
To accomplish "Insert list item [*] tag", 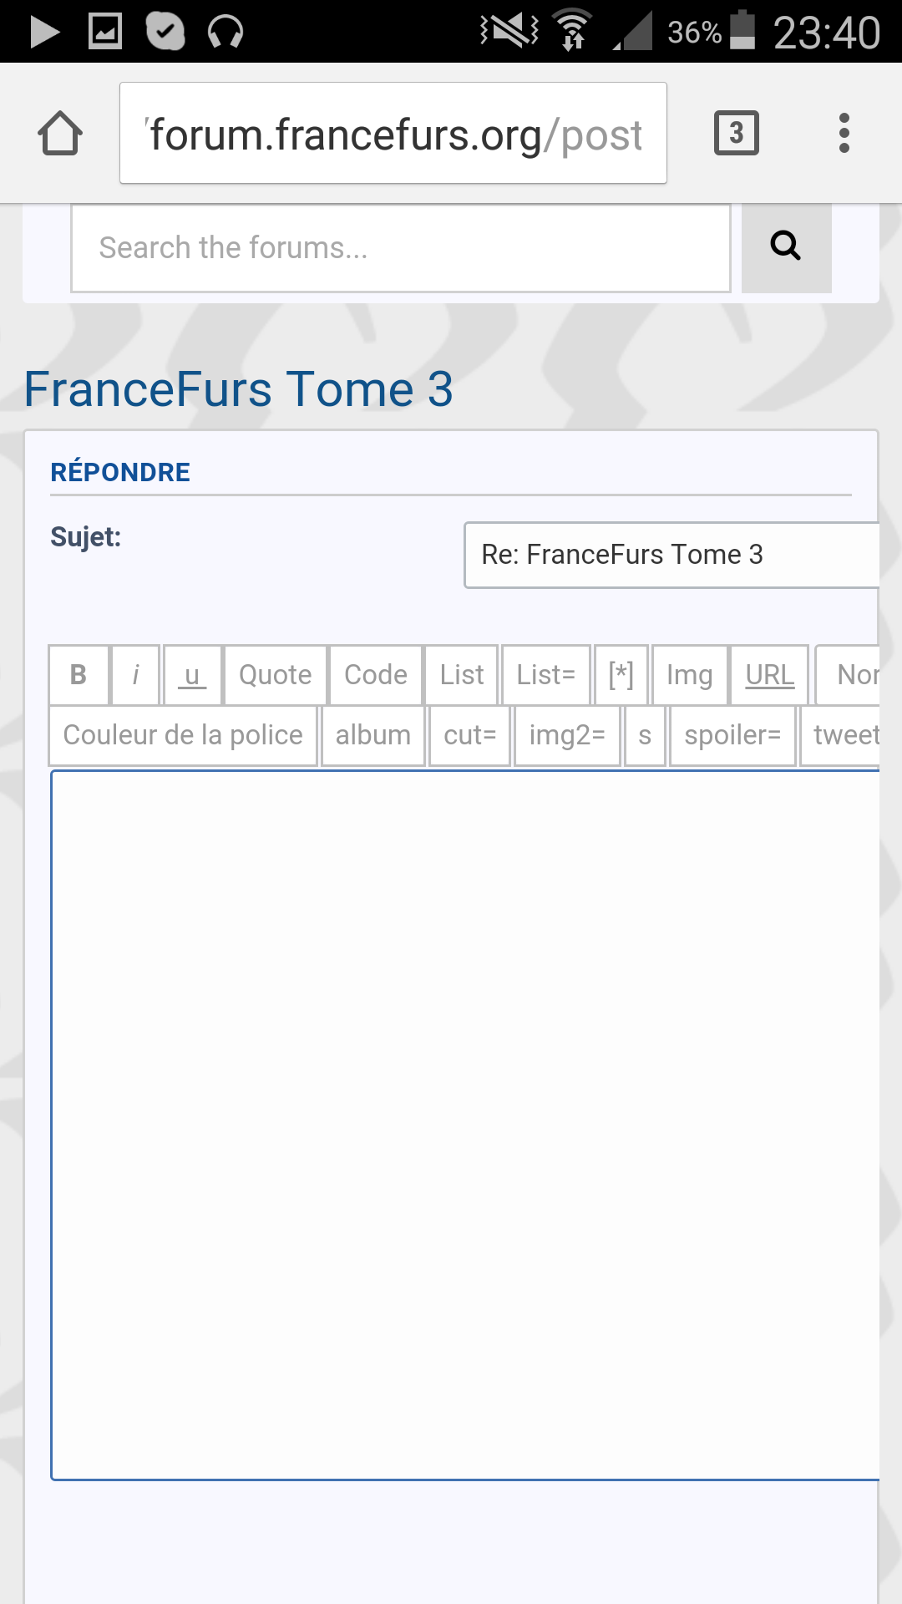I will pyautogui.click(x=621, y=675).
